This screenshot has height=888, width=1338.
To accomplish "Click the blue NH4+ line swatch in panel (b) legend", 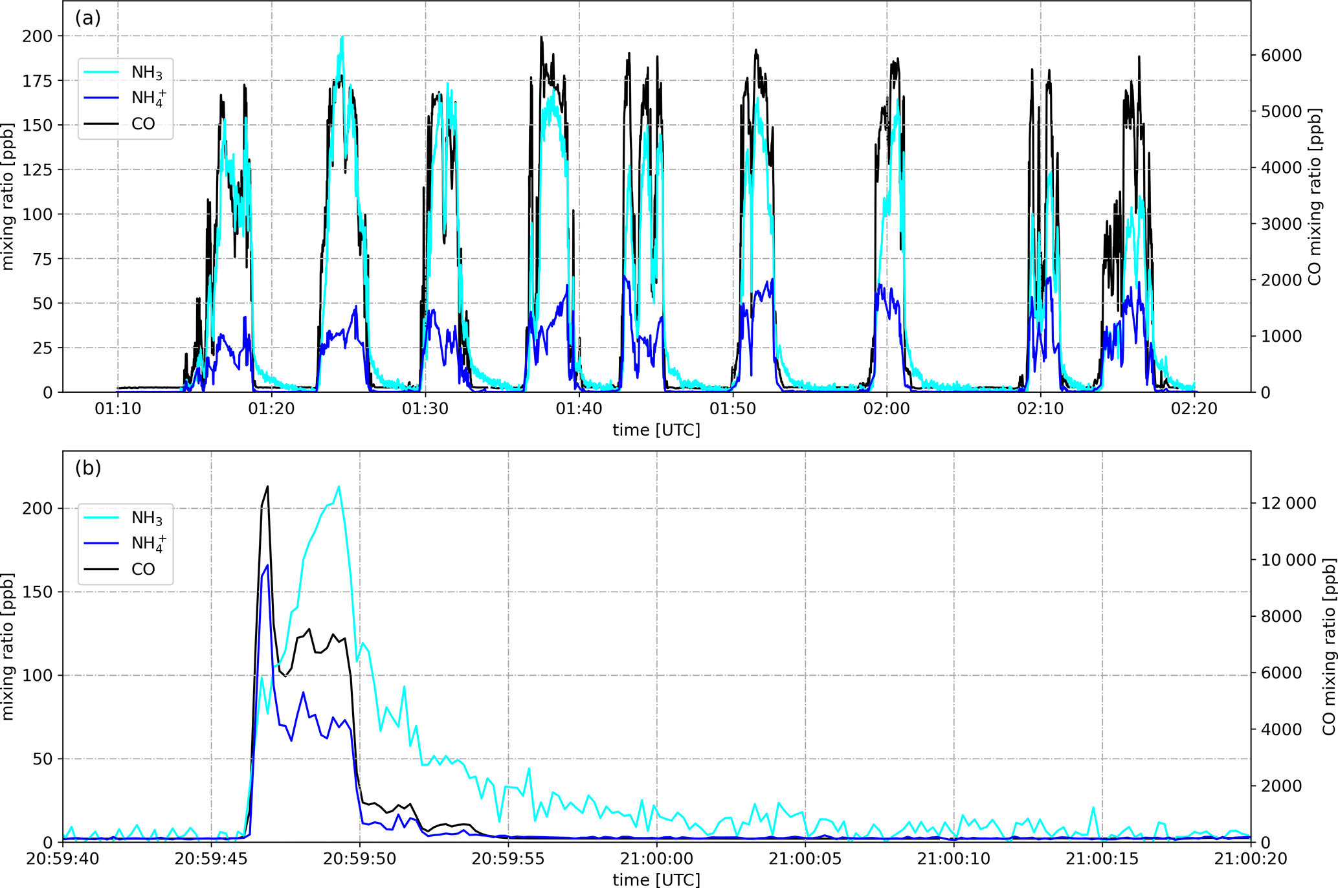I will coord(102,543).
